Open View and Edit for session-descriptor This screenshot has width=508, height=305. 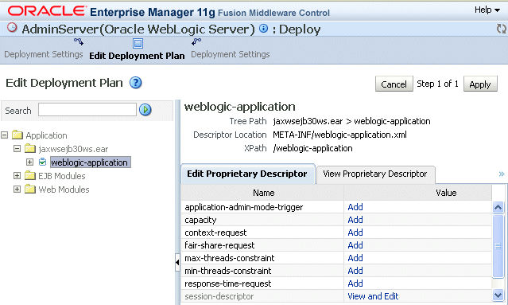click(373, 296)
